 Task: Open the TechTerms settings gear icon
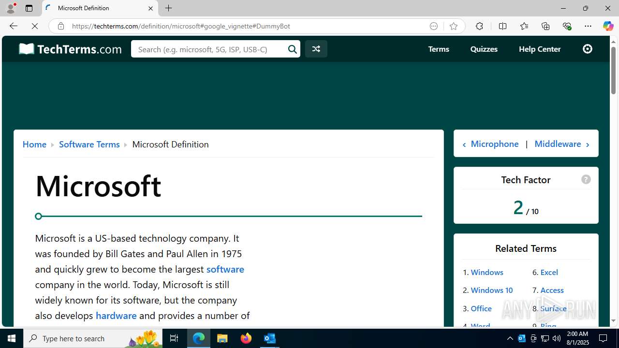click(x=588, y=49)
